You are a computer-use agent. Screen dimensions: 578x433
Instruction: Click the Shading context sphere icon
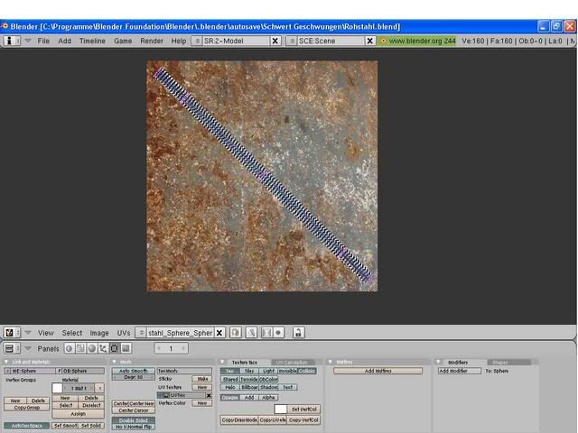pos(91,348)
